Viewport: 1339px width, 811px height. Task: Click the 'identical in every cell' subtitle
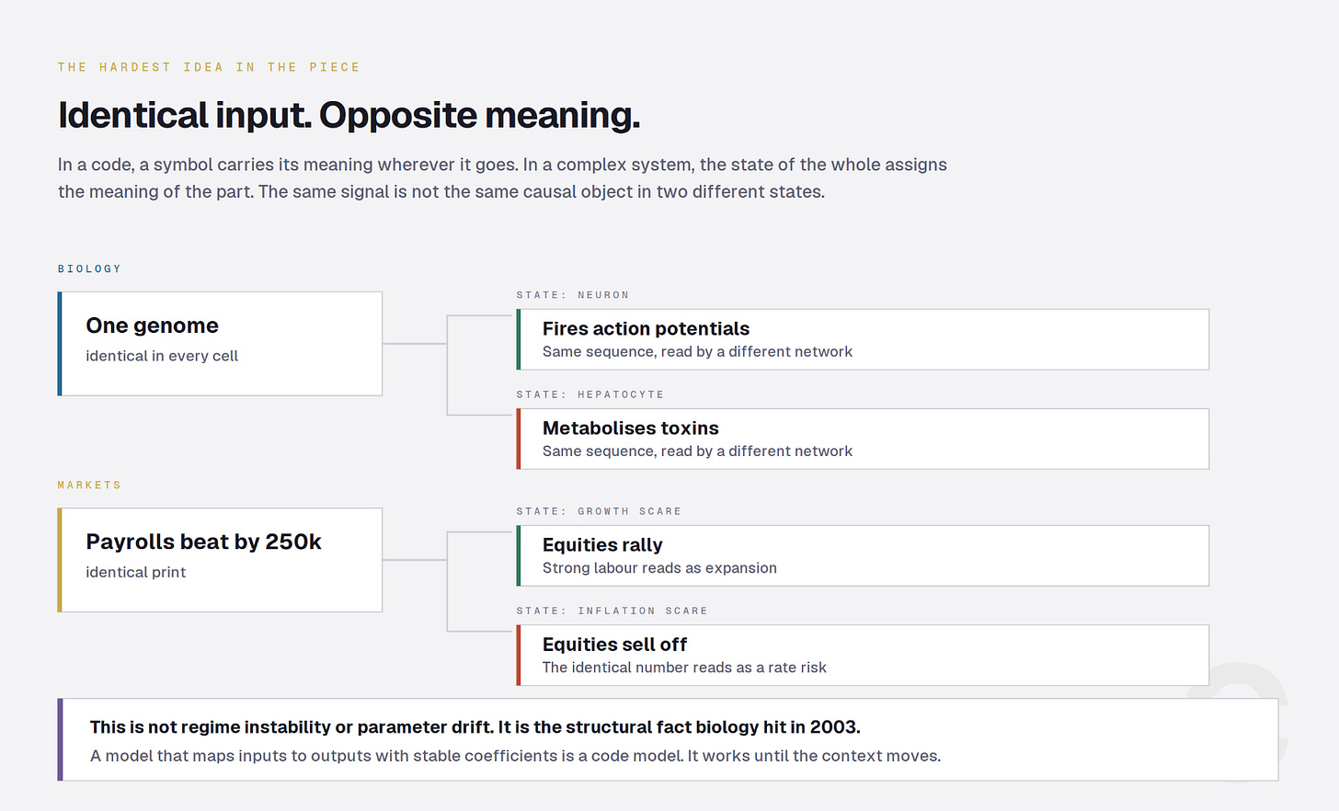[x=162, y=356]
